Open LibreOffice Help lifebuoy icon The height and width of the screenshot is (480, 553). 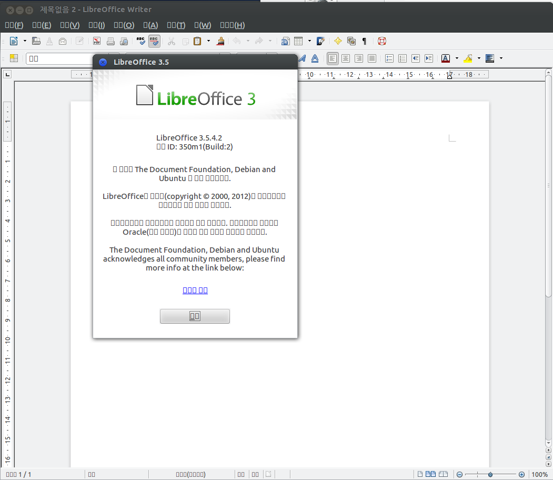coord(381,41)
